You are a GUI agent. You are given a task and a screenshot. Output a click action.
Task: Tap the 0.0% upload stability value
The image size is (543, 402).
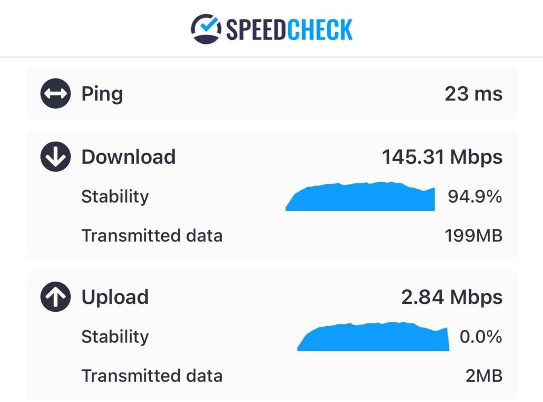(481, 337)
